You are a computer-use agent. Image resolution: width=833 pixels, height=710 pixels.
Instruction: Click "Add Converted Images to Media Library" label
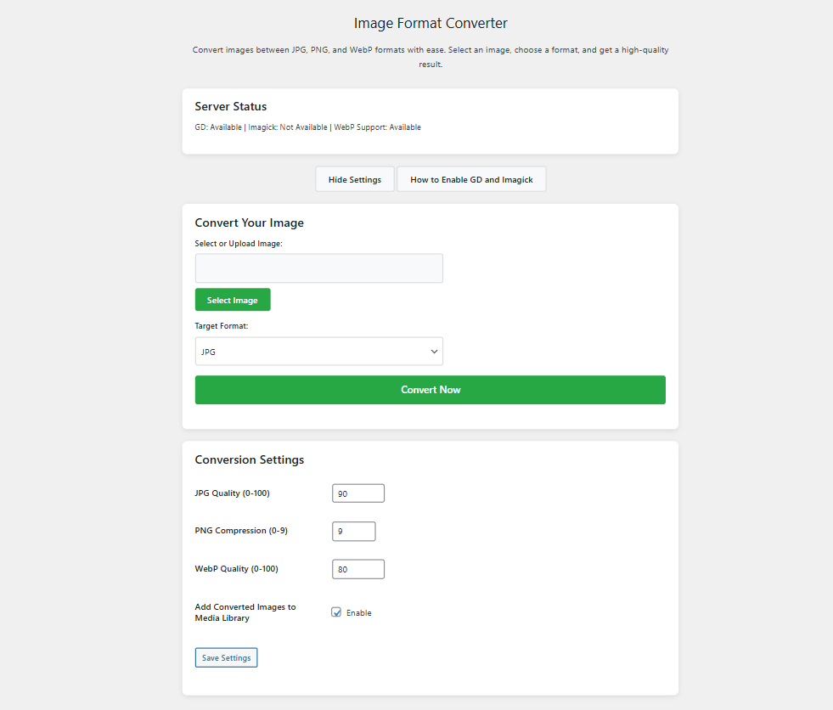pos(245,612)
